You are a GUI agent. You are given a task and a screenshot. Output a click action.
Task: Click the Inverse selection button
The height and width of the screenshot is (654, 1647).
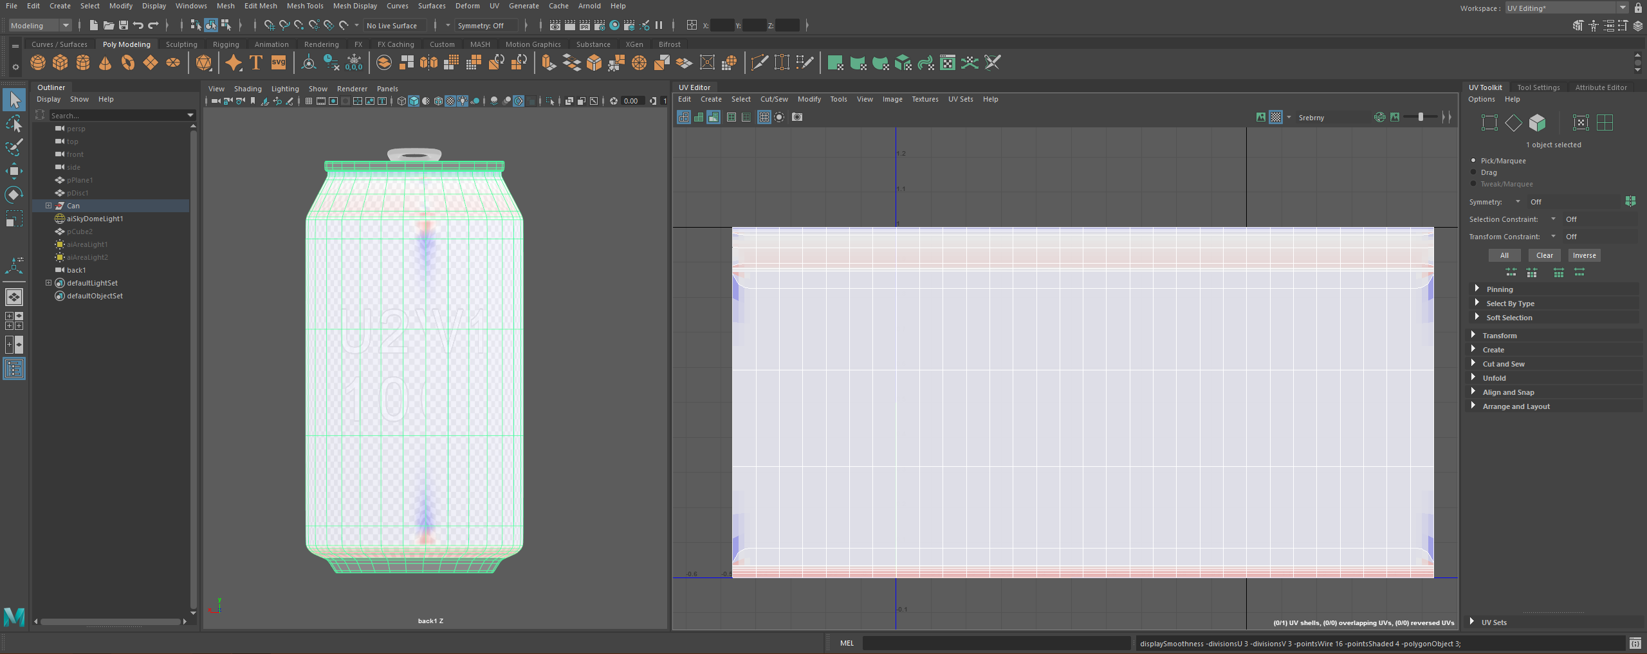1584,255
